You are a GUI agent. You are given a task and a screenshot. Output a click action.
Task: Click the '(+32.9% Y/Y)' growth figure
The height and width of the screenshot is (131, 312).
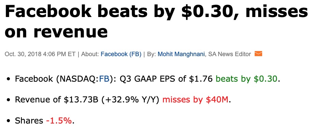coord(130,100)
